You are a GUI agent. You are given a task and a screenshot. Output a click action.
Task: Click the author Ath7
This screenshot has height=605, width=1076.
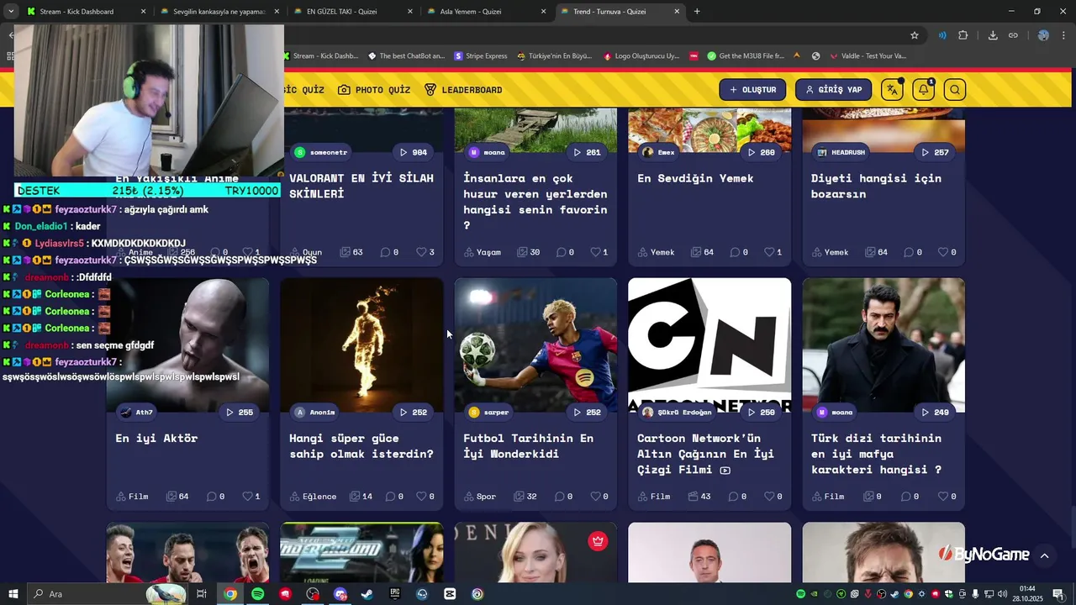(144, 413)
